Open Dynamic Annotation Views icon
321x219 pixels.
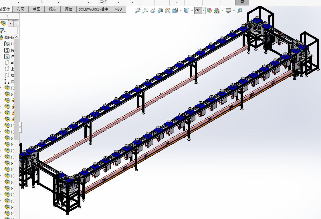(168, 11)
